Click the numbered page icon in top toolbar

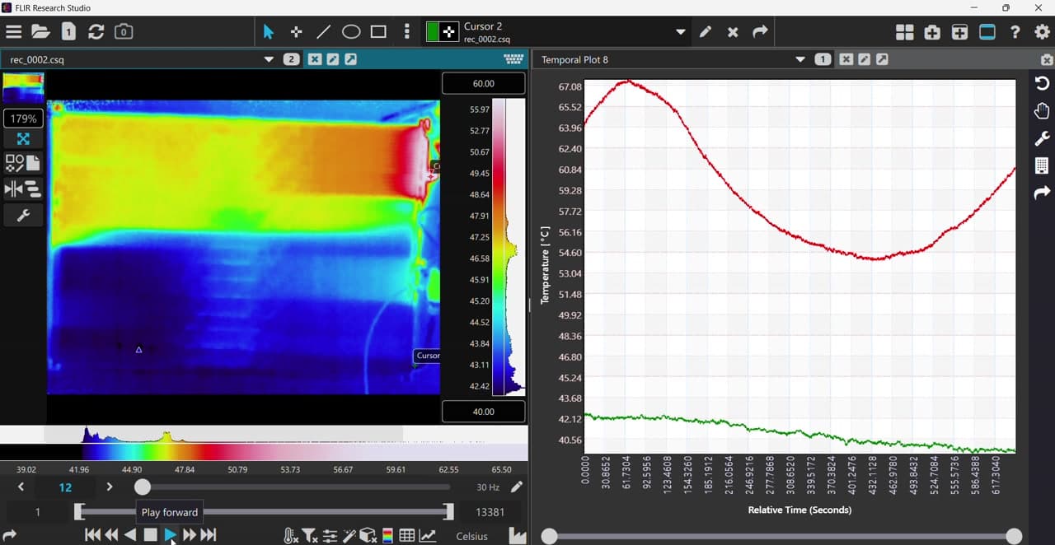(68, 32)
